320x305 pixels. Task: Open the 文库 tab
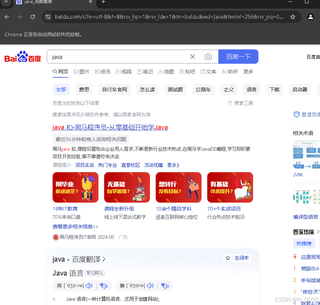(x=208, y=72)
